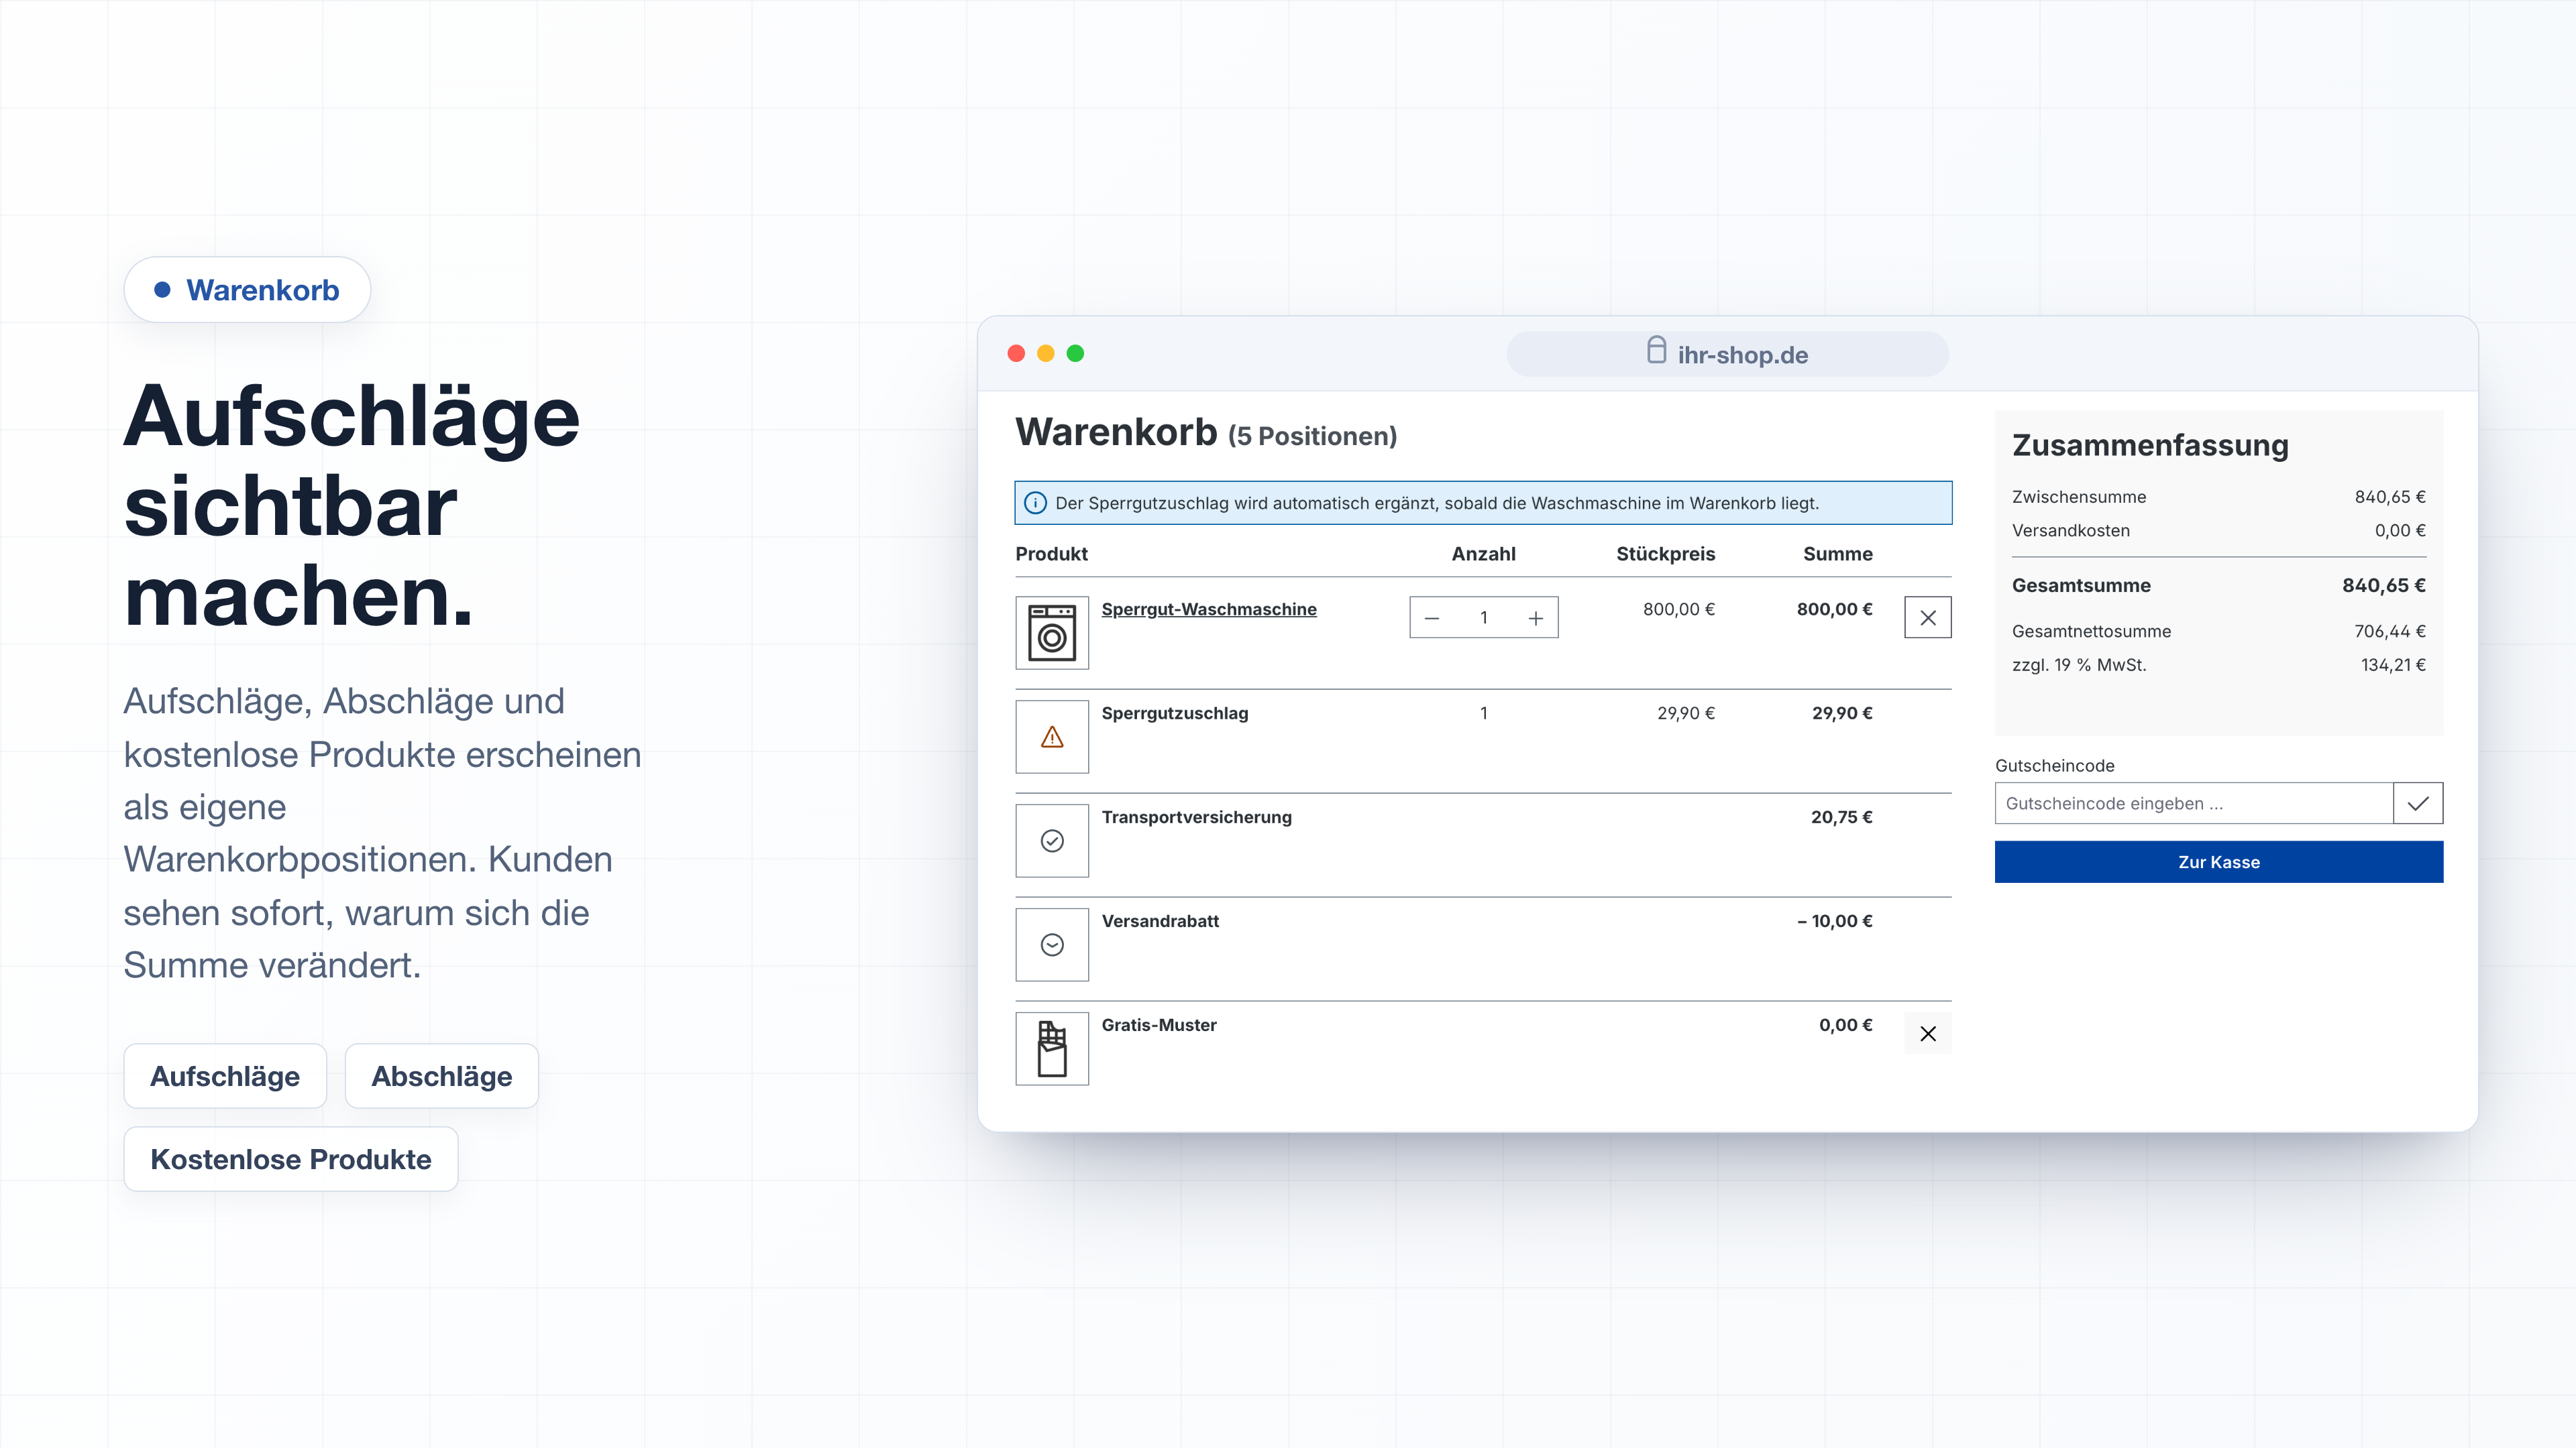Apply the voucher code with checkmark button
The height and width of the screenshot is (1448, 2576).
click(x=2418, y=804)
